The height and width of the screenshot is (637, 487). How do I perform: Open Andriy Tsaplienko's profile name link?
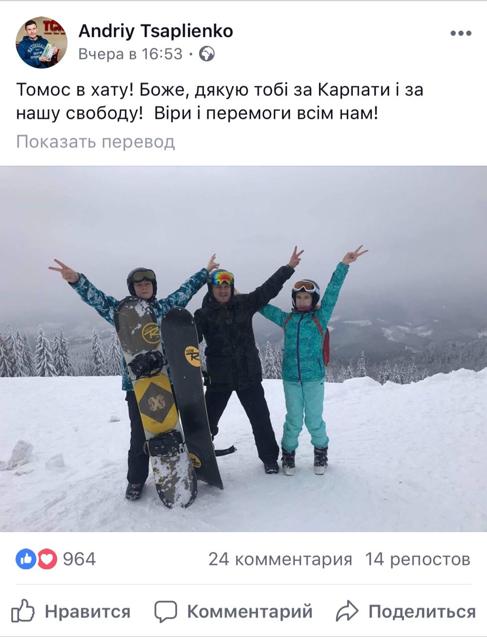156,31
